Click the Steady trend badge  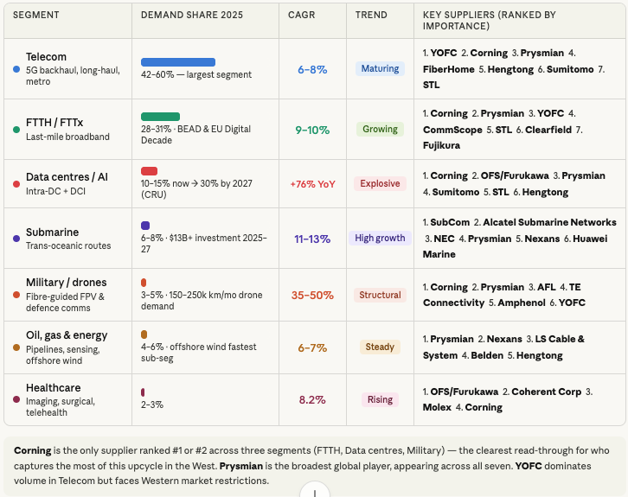coord(380,347)
